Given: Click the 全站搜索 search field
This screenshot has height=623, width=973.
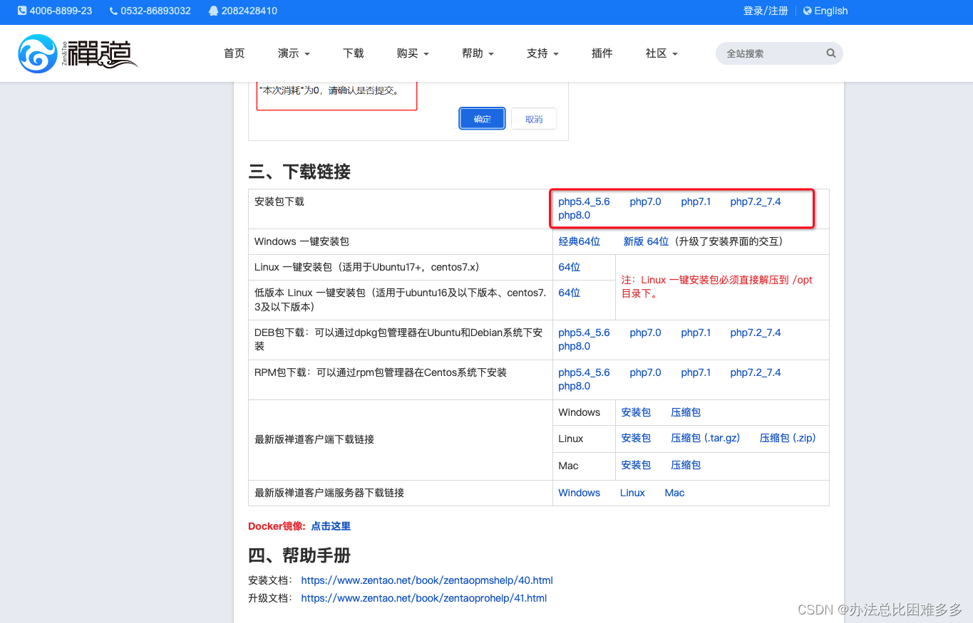Looking at the screenshot, I should 779,53.
